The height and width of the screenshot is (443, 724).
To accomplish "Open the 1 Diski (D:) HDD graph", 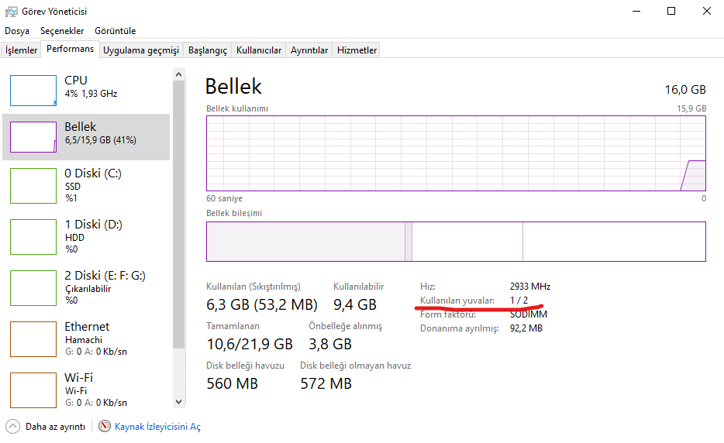I will point(33,236).
